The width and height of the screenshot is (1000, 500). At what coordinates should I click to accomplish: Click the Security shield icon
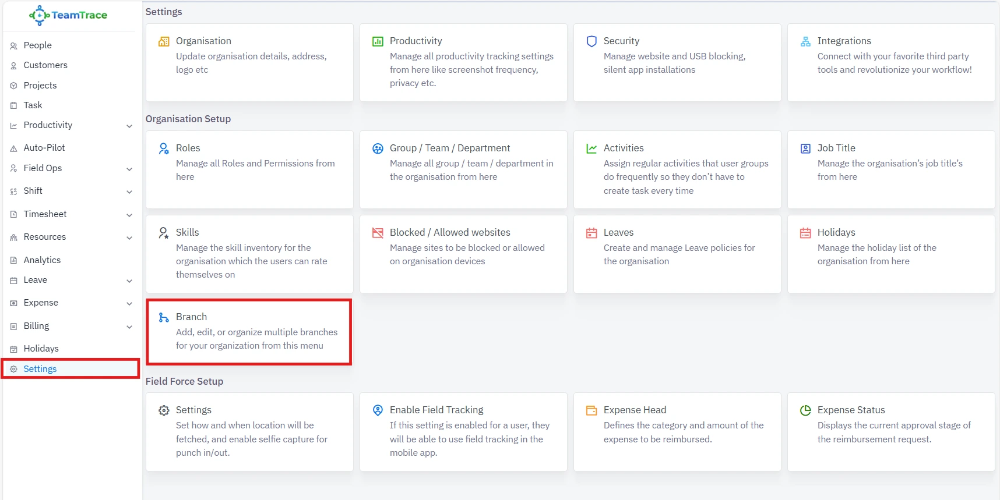pos(591,41)
